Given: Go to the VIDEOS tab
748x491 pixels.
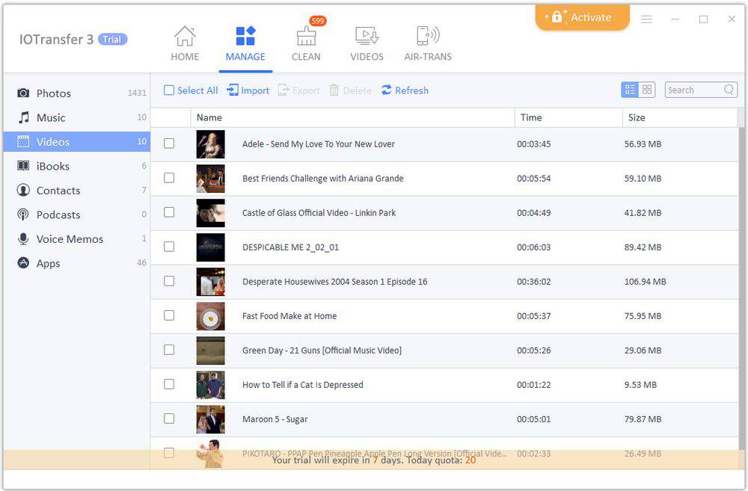Looking at the screenshot, I should click(x=367, y=43).
